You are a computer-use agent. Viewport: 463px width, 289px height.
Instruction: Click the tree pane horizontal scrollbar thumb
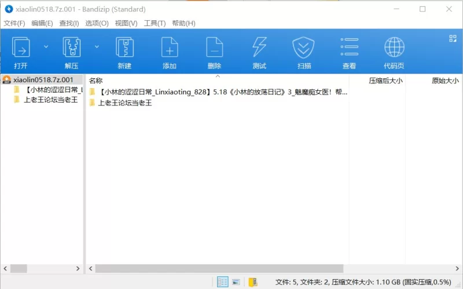point(19,268)
